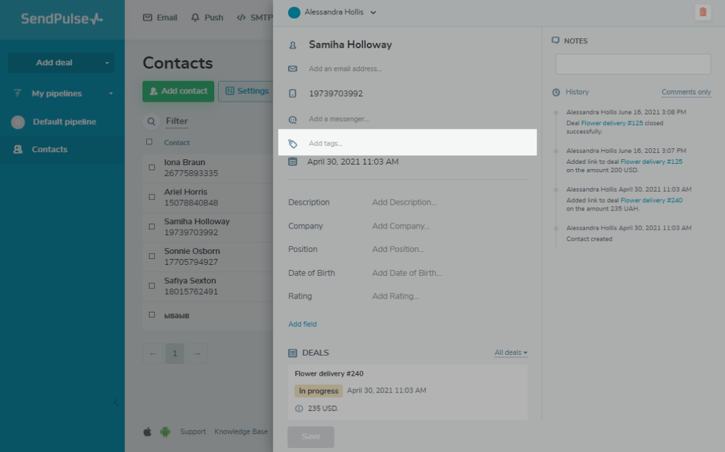Viewport: 725px width, 452px height.
Task: Check the box next to Iona Braun
Action: tap(151, 168)
